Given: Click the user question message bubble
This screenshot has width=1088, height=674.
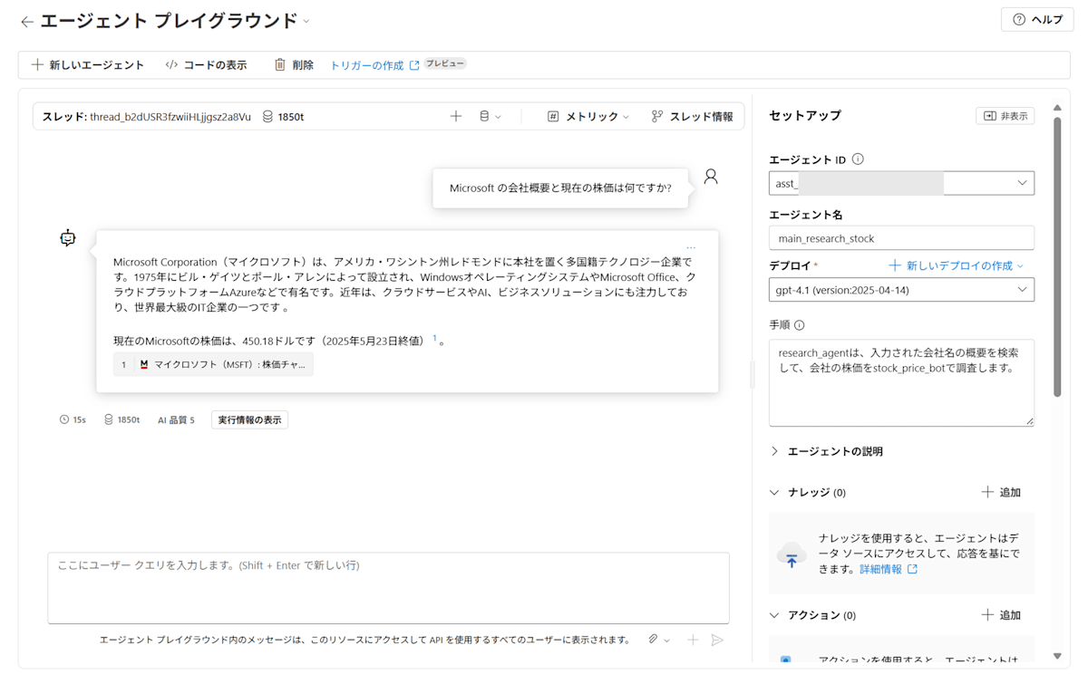Looking at the screenshot, I should 560,188.
